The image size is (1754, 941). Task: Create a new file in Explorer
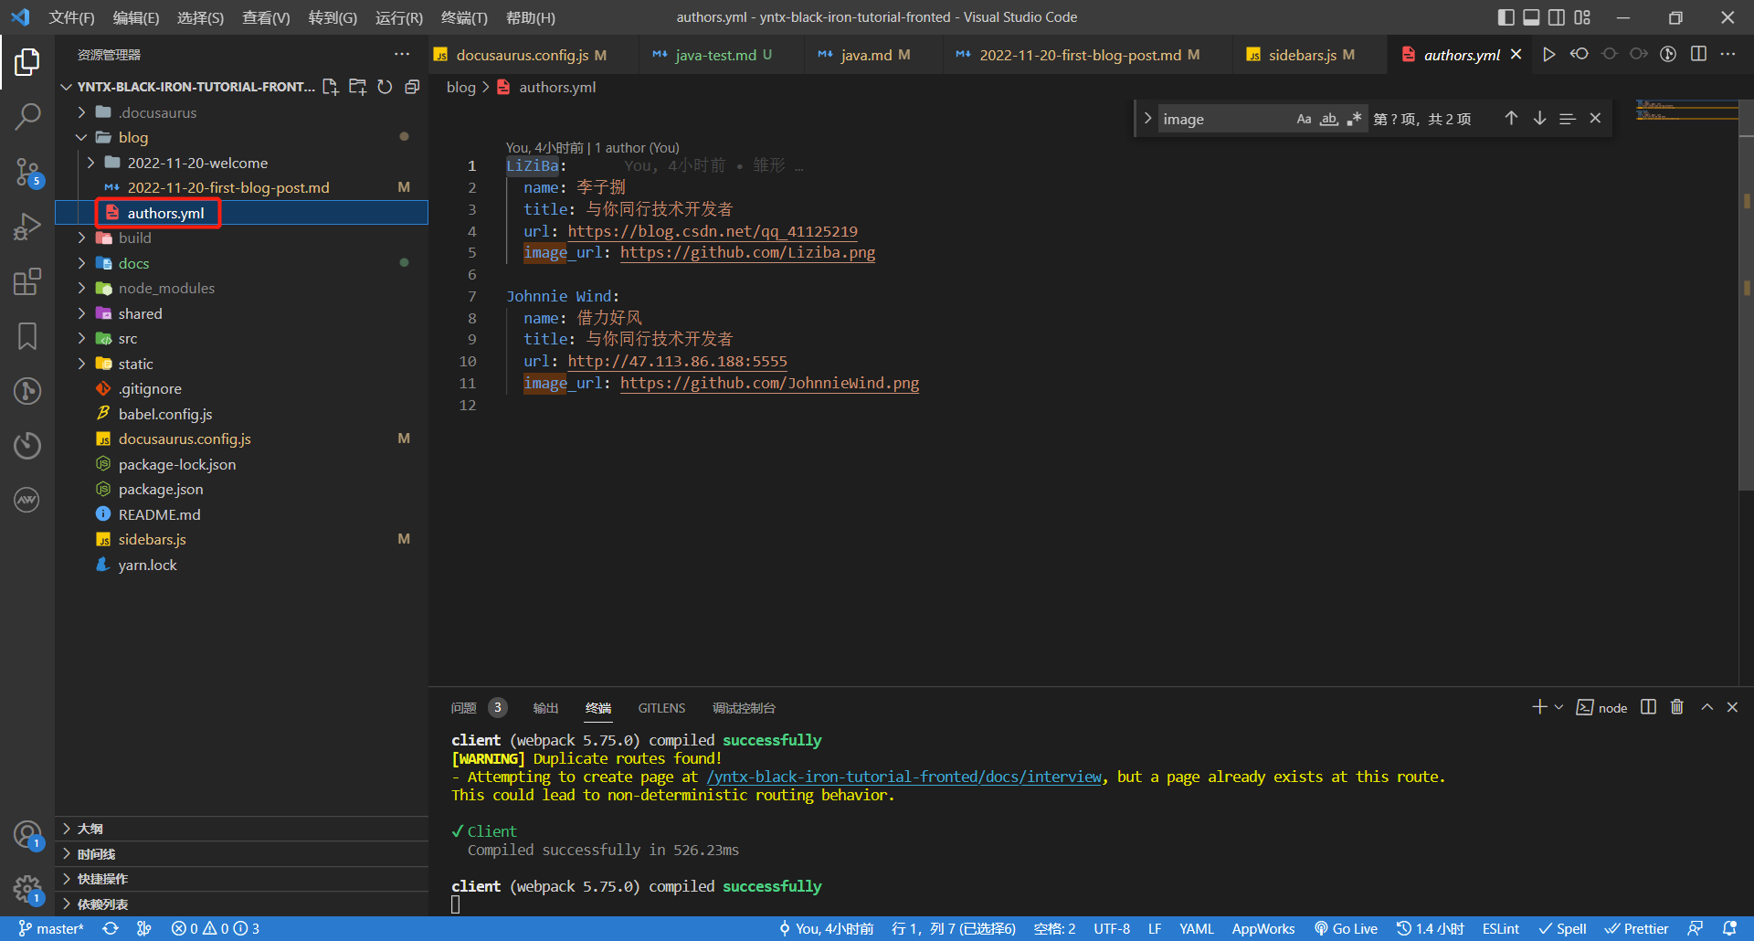(x=331, y=87)
